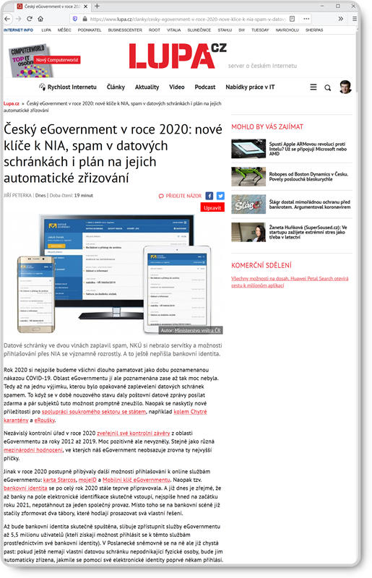Show site security padlock info
Screen dimensions: 372x578
pos(85,19)
